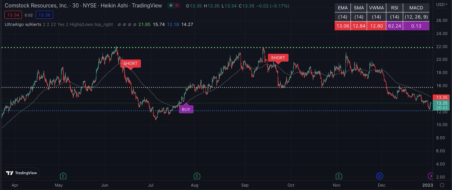452x190 pixels.
Task: Click the green price label with 26:43 countdown
Action: [x=441, y=106]
